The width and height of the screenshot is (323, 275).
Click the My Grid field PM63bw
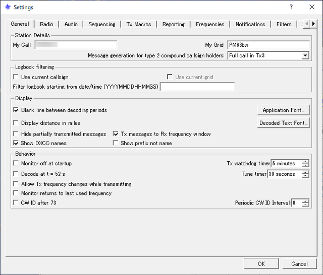[x=268, y=45]
